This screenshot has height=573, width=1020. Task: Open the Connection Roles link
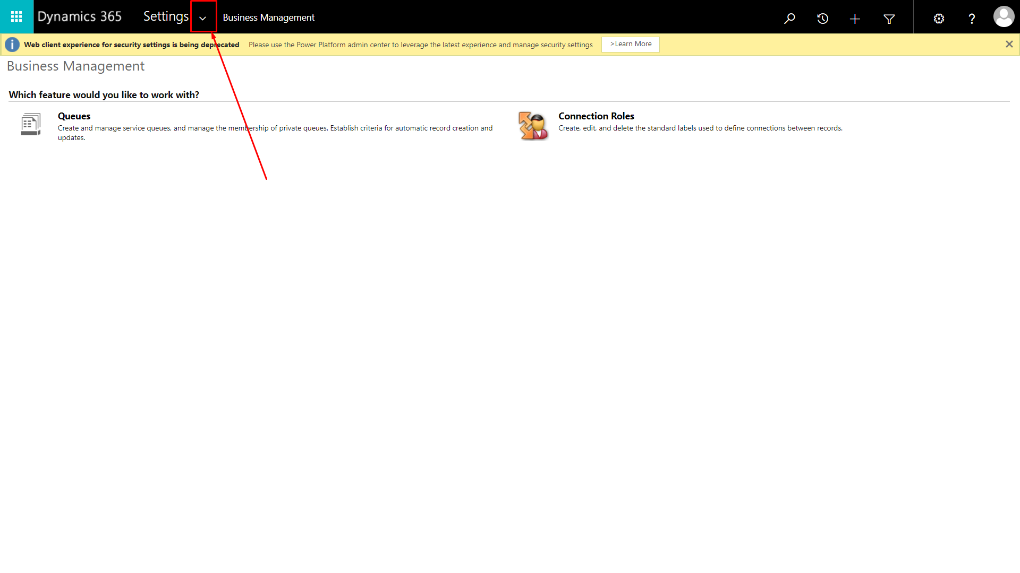596,116
